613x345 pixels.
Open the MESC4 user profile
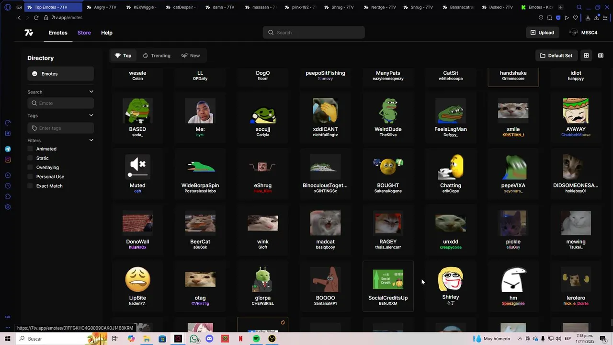(x=583, y=33)
